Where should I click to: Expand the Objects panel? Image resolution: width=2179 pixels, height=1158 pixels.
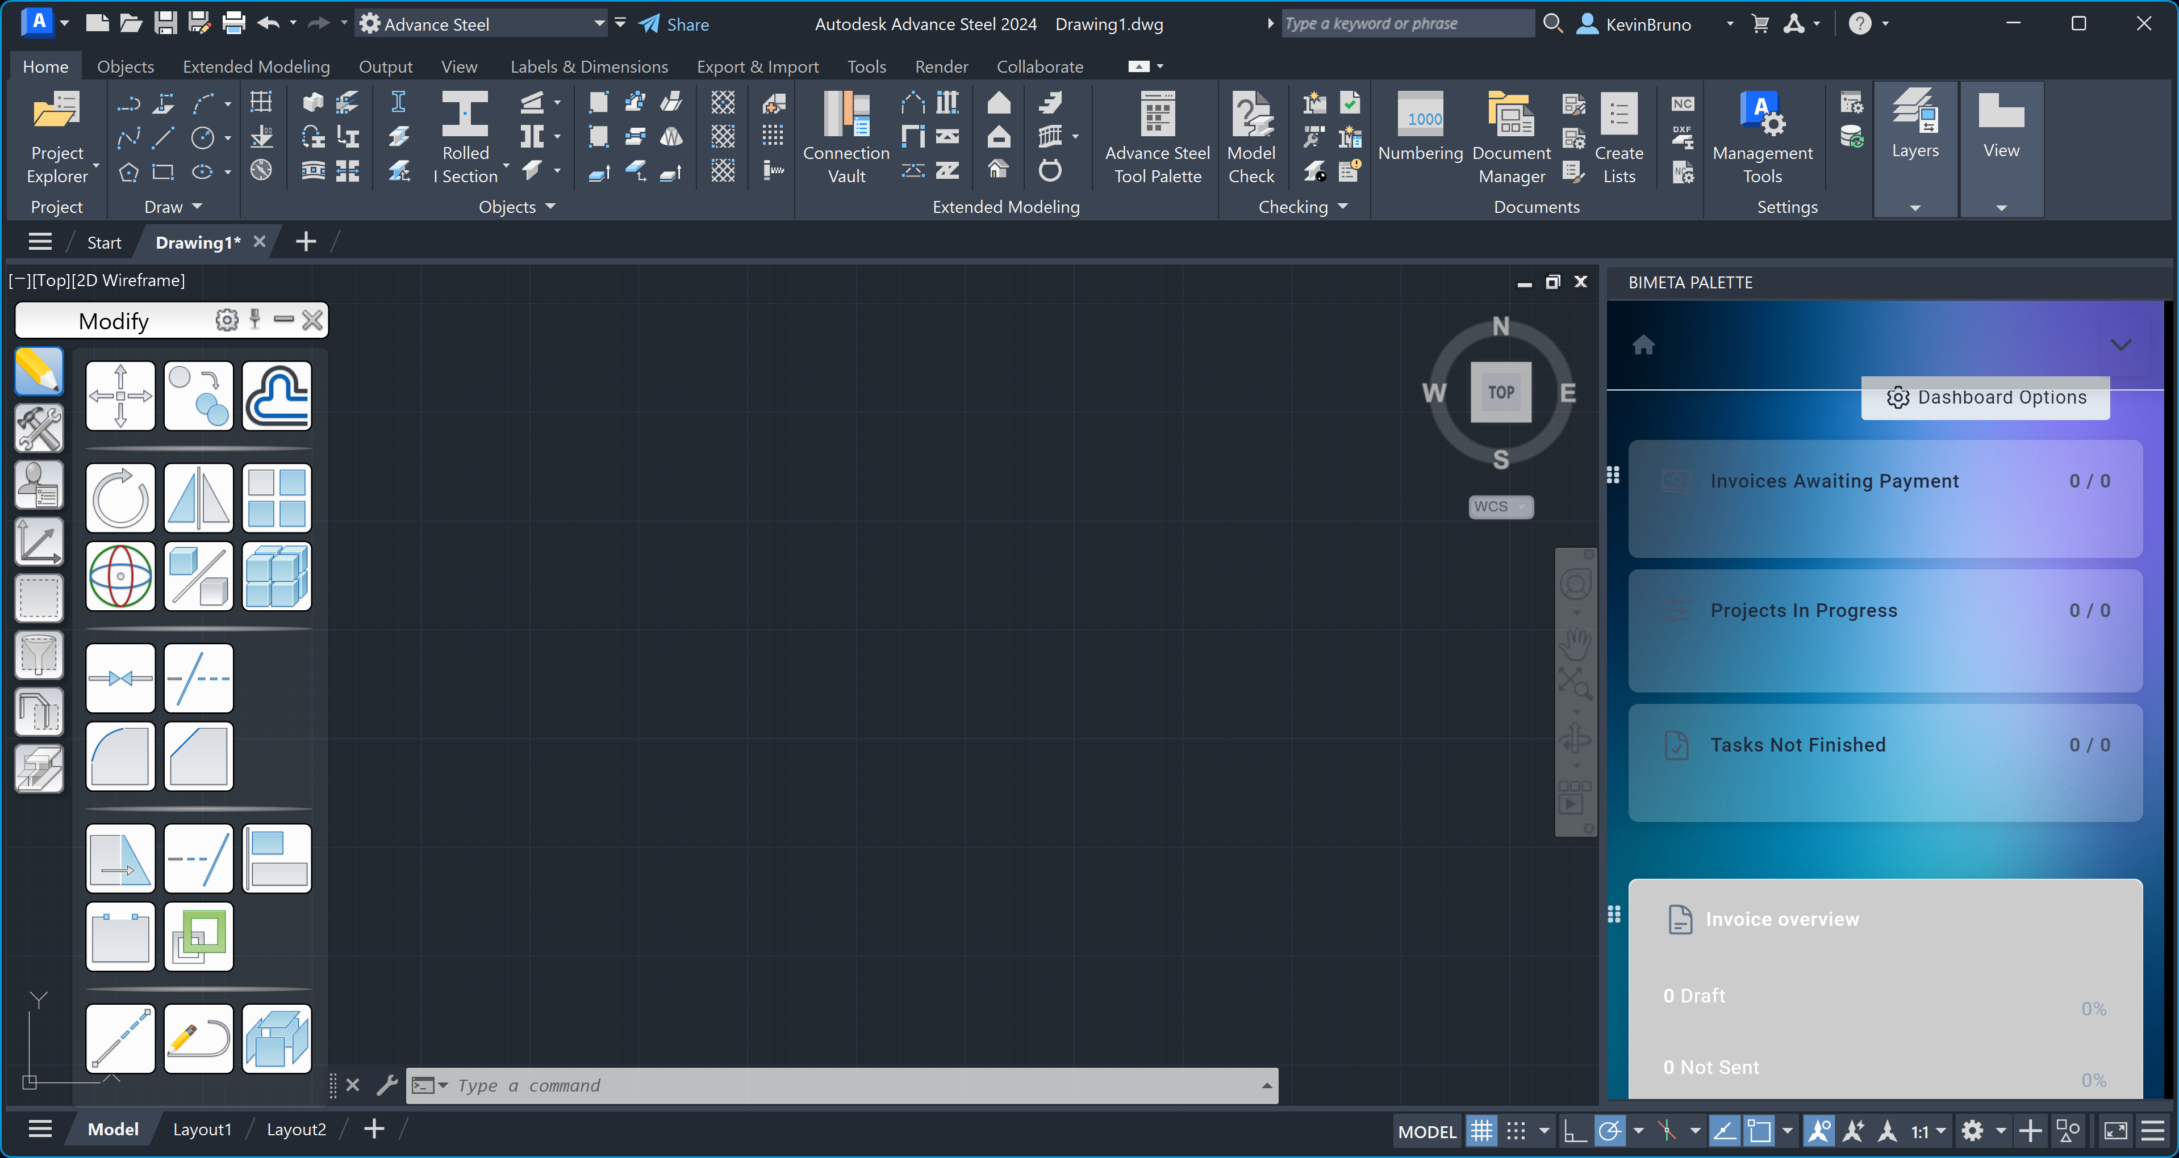pos(517,206)
